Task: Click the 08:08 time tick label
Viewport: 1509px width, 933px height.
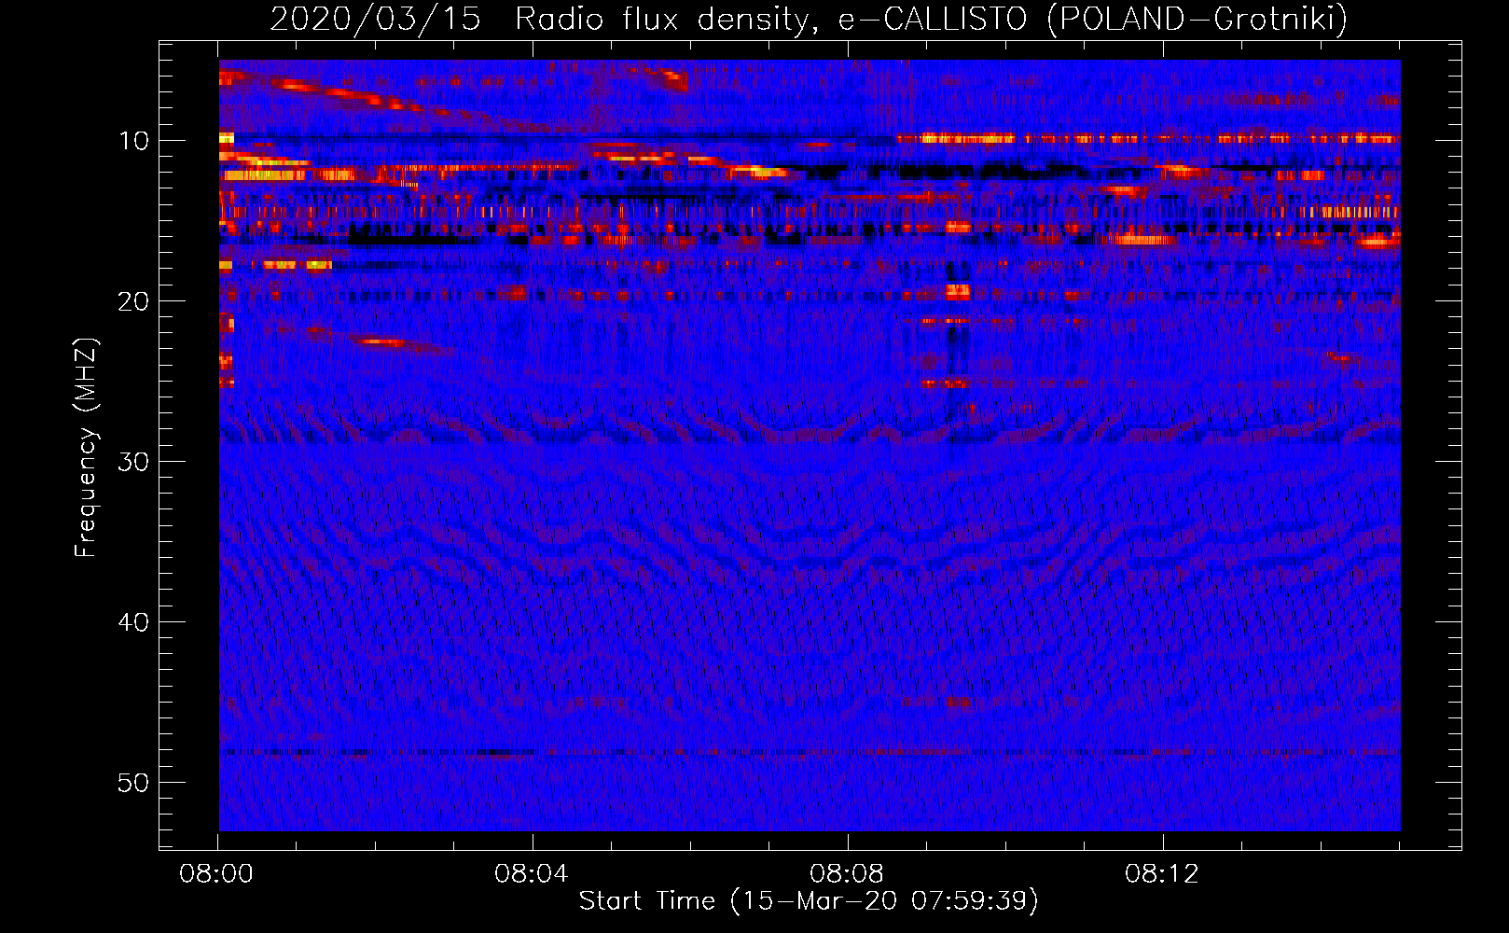Action: (847, 874)
